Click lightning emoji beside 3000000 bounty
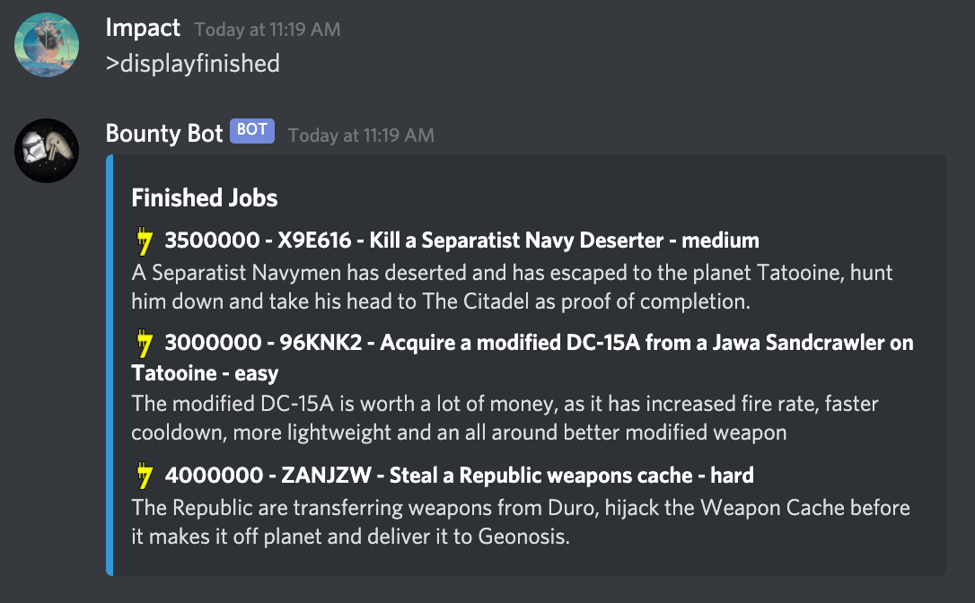Screen dimensions: 975x603 point(145,343)
